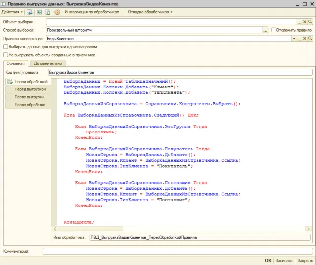Expand the Правило конвертации dropdown arrow
This screenshot has width=316, height=265.
(294, 39)
